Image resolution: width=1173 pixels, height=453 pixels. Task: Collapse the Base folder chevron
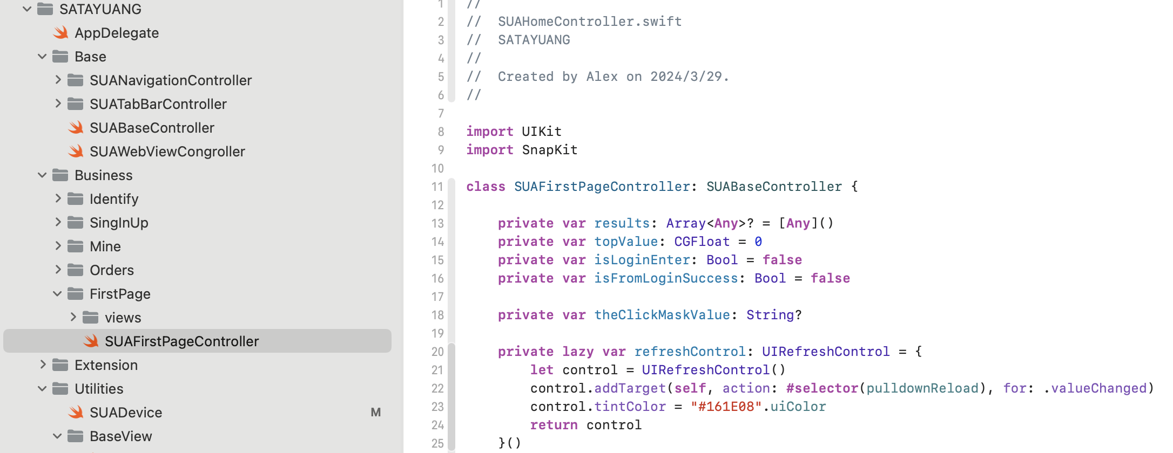coord(42,57)
